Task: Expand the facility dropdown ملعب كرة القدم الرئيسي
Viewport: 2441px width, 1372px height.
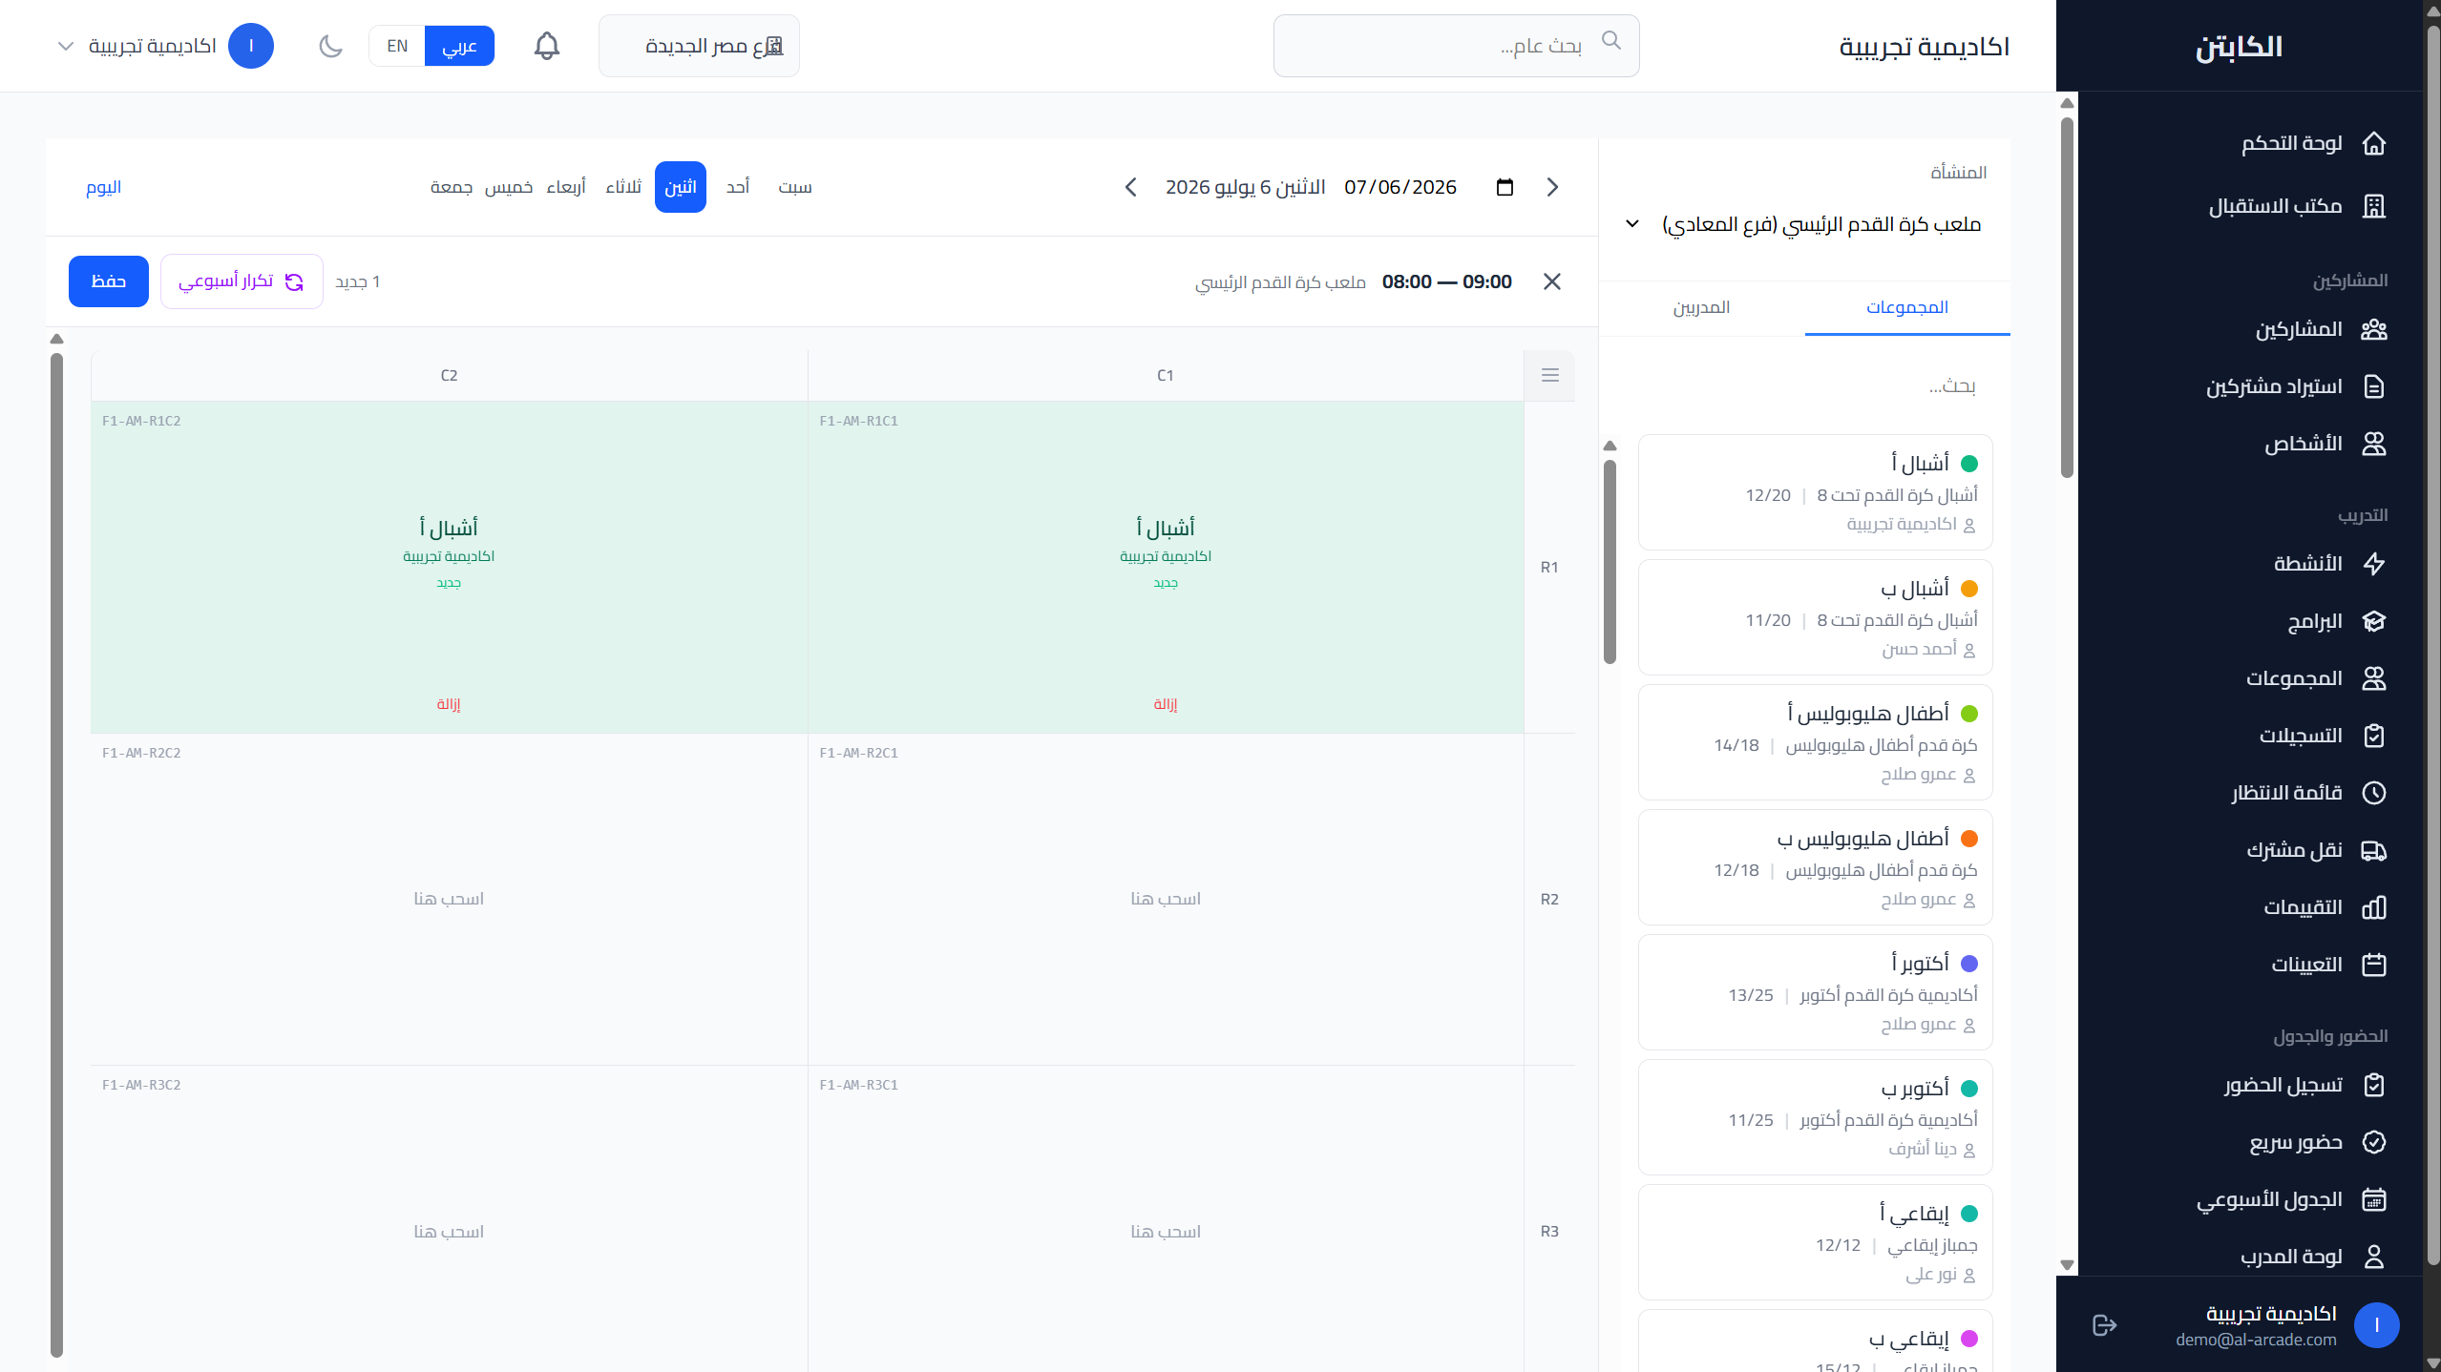Action: pos(1804,224)
